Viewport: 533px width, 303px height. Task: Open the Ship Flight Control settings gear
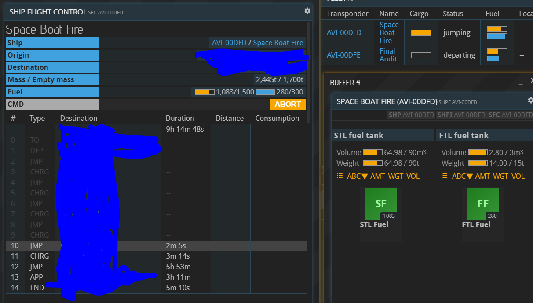coord(307,11)
